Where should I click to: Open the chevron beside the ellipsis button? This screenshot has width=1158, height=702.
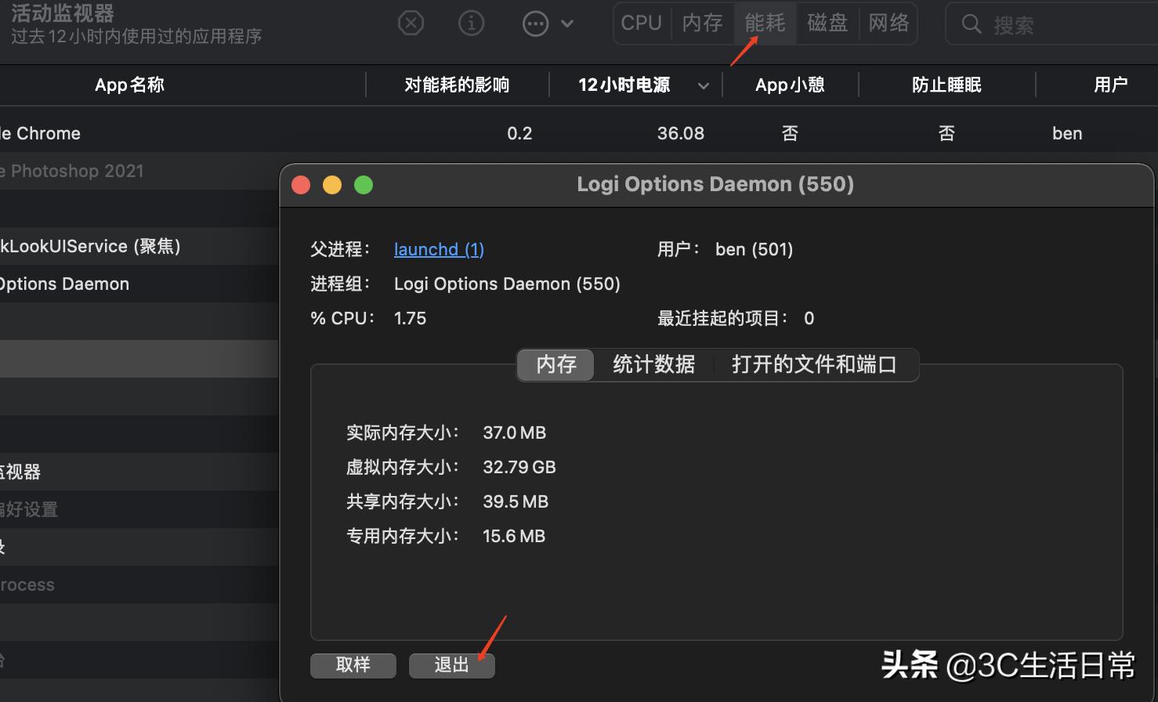click(566, 24)
